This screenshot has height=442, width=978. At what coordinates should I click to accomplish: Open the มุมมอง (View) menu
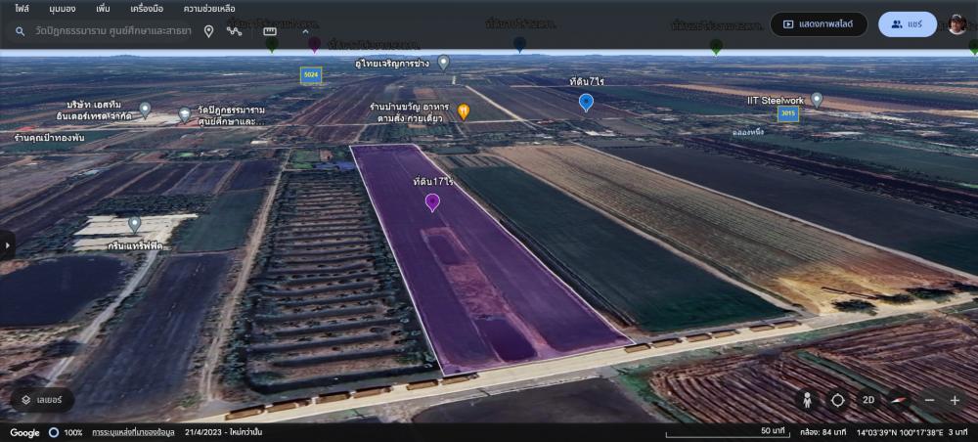click(63, 9)
